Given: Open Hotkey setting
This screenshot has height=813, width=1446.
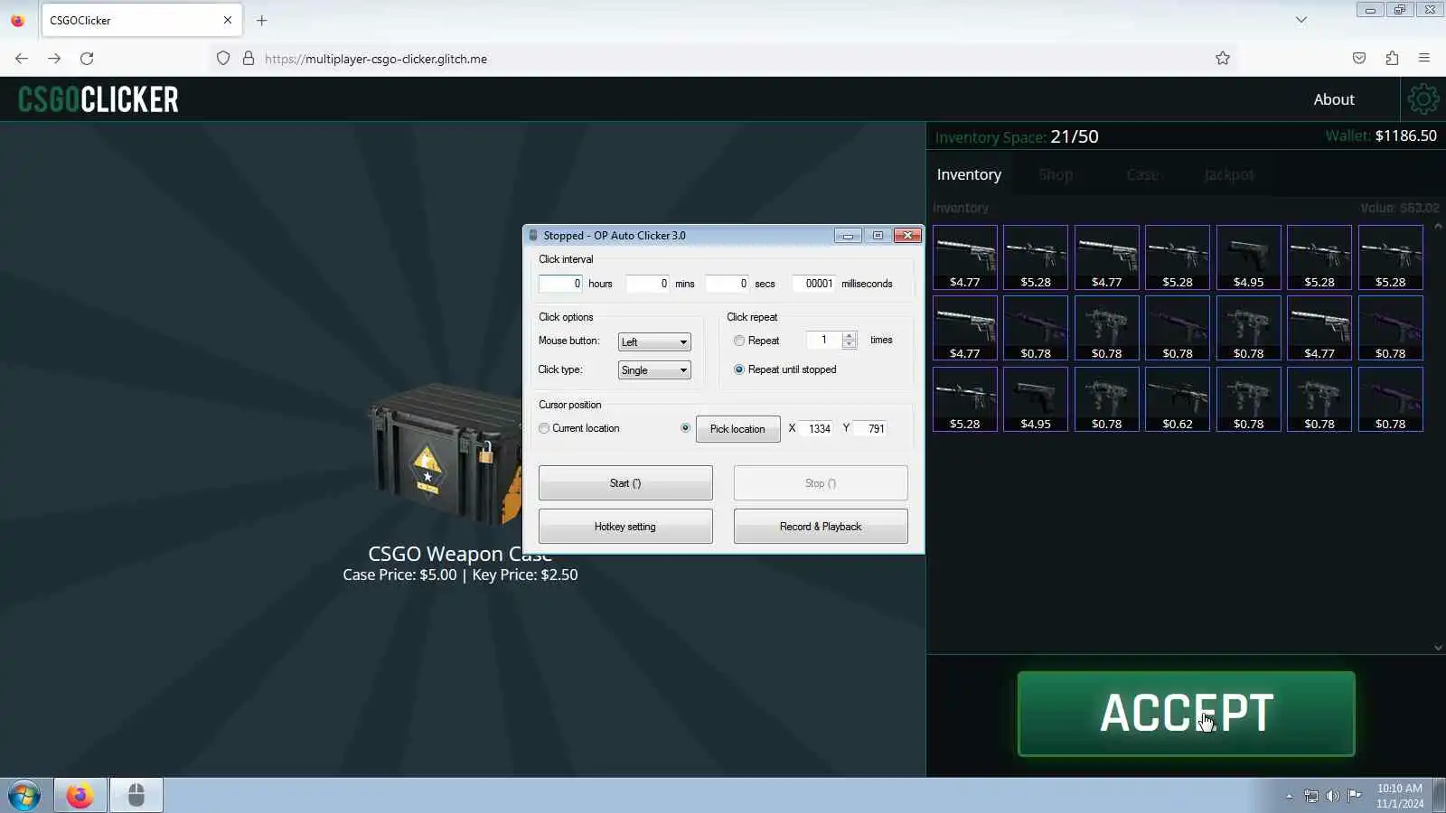Looking at the screenshot, I should point(625,527).
